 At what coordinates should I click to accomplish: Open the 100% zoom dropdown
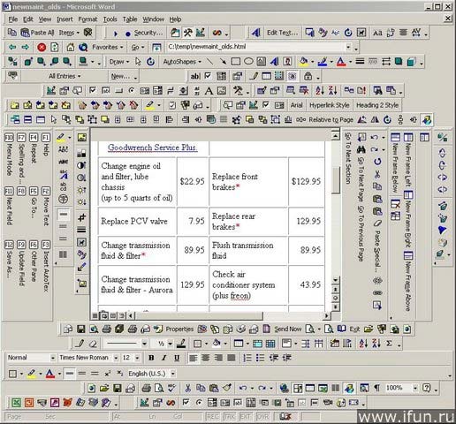pos(414,388)
